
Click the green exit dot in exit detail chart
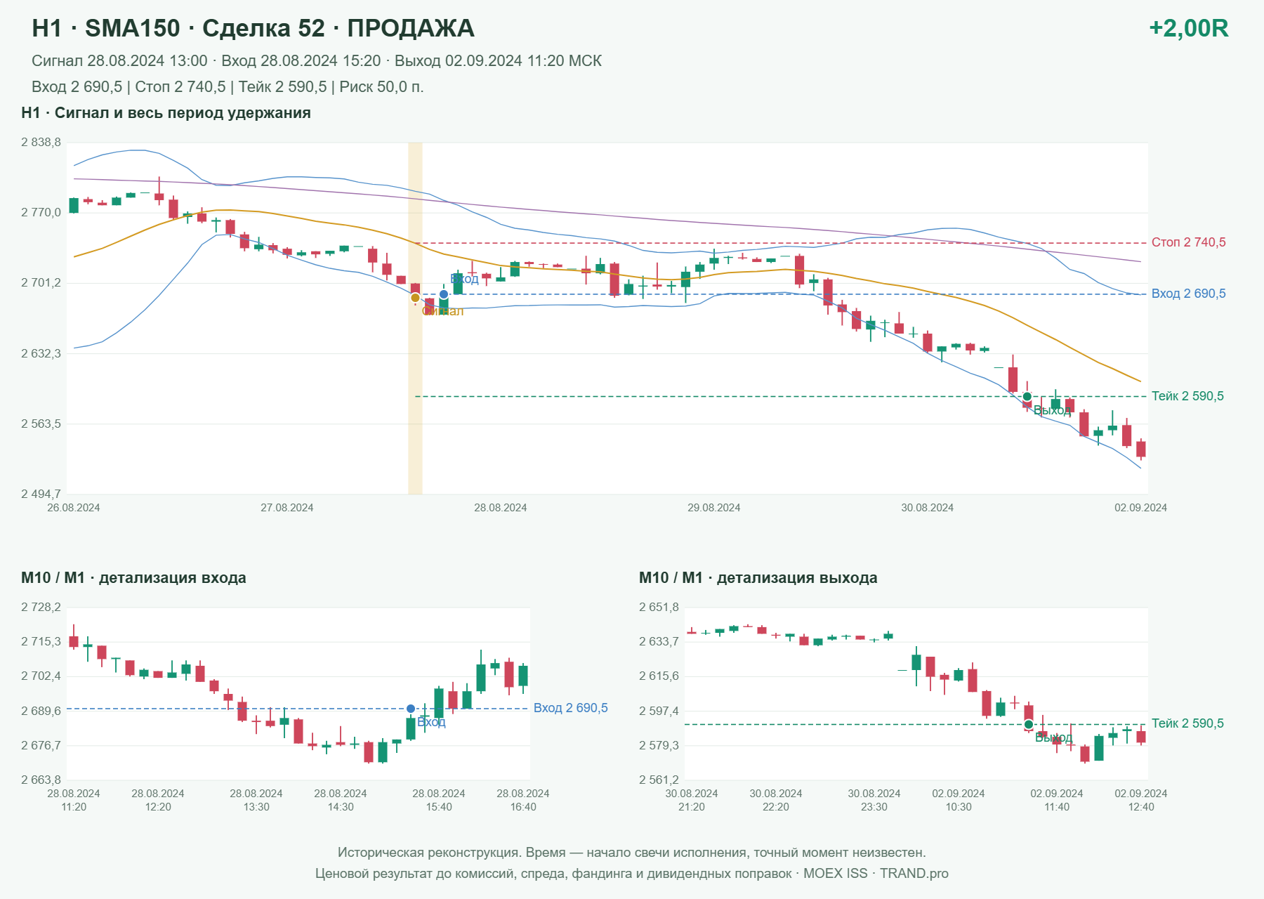[x=1029, y=724]
